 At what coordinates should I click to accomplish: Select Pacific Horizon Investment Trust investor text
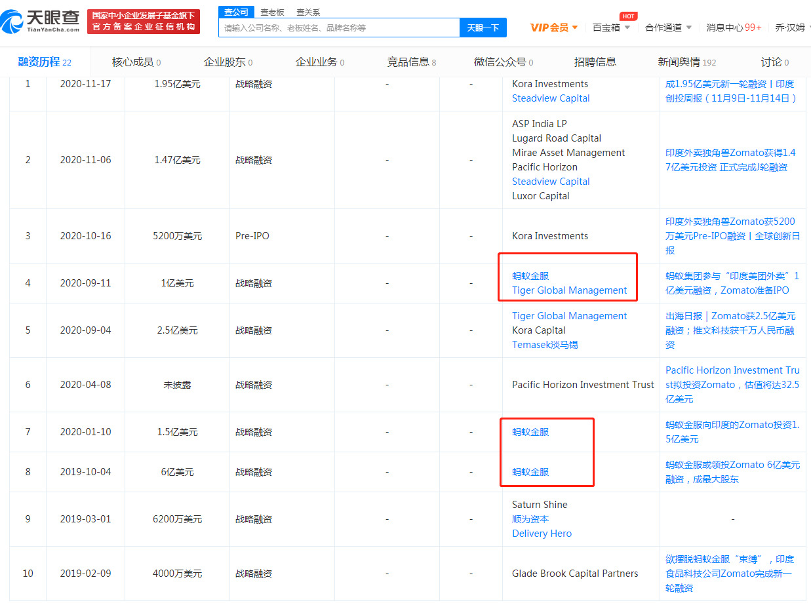[583, 385]
